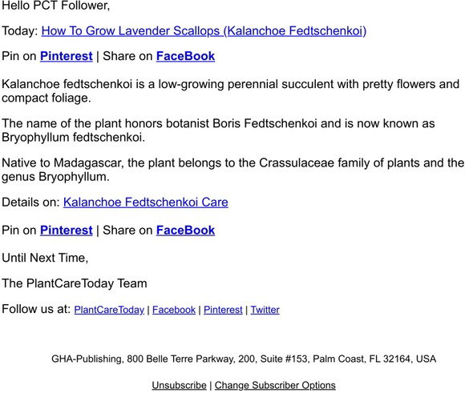465x393 pixels.
Task: Open the Change Subscriber Options link
Action: pyautogui.click(x=275, y=385)
